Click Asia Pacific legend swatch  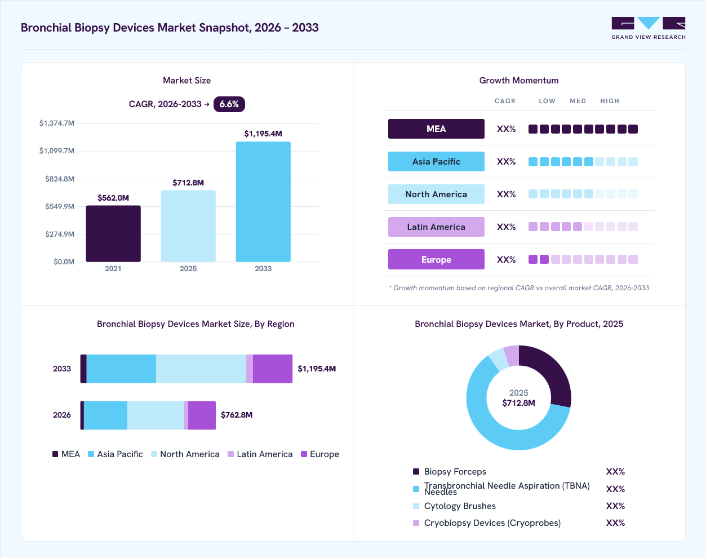point(91,454)
